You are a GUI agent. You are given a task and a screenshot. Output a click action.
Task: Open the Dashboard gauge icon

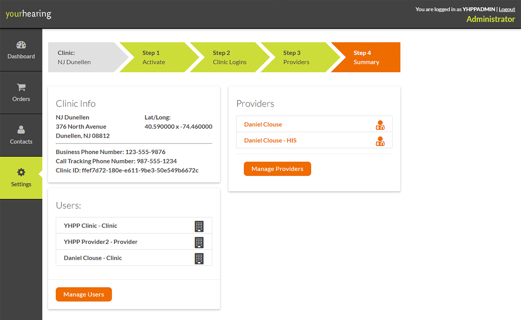tap(21, 45)
